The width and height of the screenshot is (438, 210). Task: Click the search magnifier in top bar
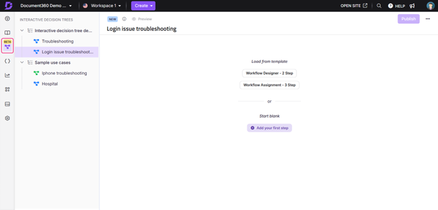coord(379,6)
